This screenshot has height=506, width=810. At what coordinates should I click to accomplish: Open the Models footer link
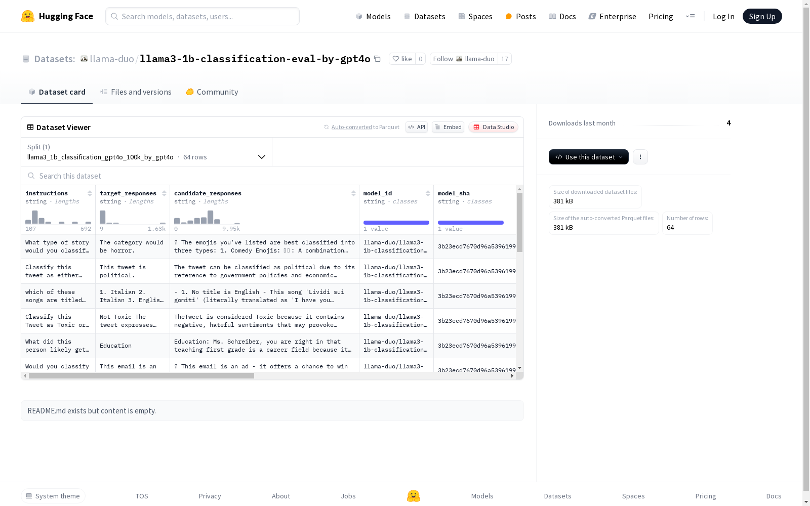(482, 496)
